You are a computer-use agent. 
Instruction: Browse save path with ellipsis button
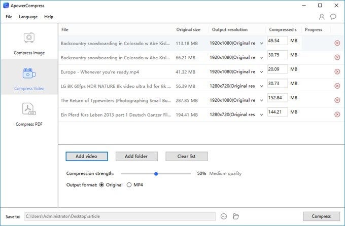coord(224,216)
